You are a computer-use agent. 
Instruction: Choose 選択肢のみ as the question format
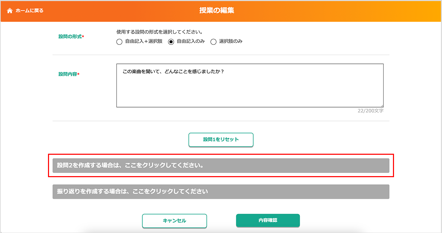(213, 41)
